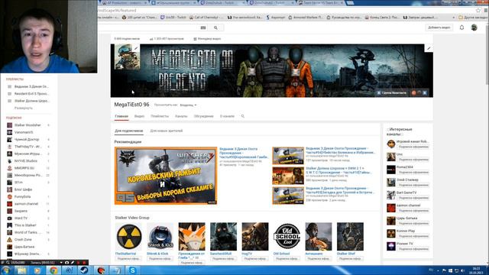This screenshot has width=489, height=275.
Task: Show hidden system tray icons arrow
Action: tap(438, 270)
